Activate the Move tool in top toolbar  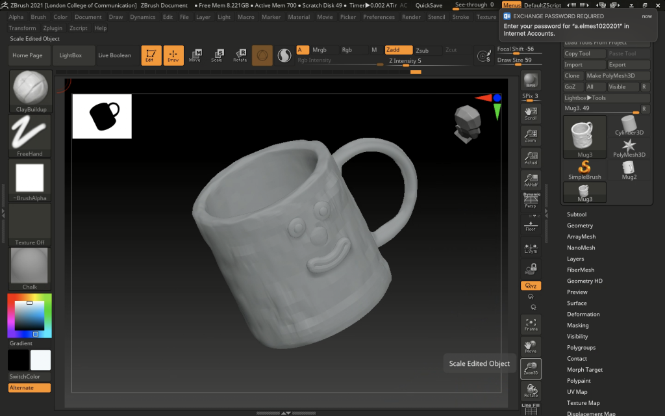click(195, 55)
